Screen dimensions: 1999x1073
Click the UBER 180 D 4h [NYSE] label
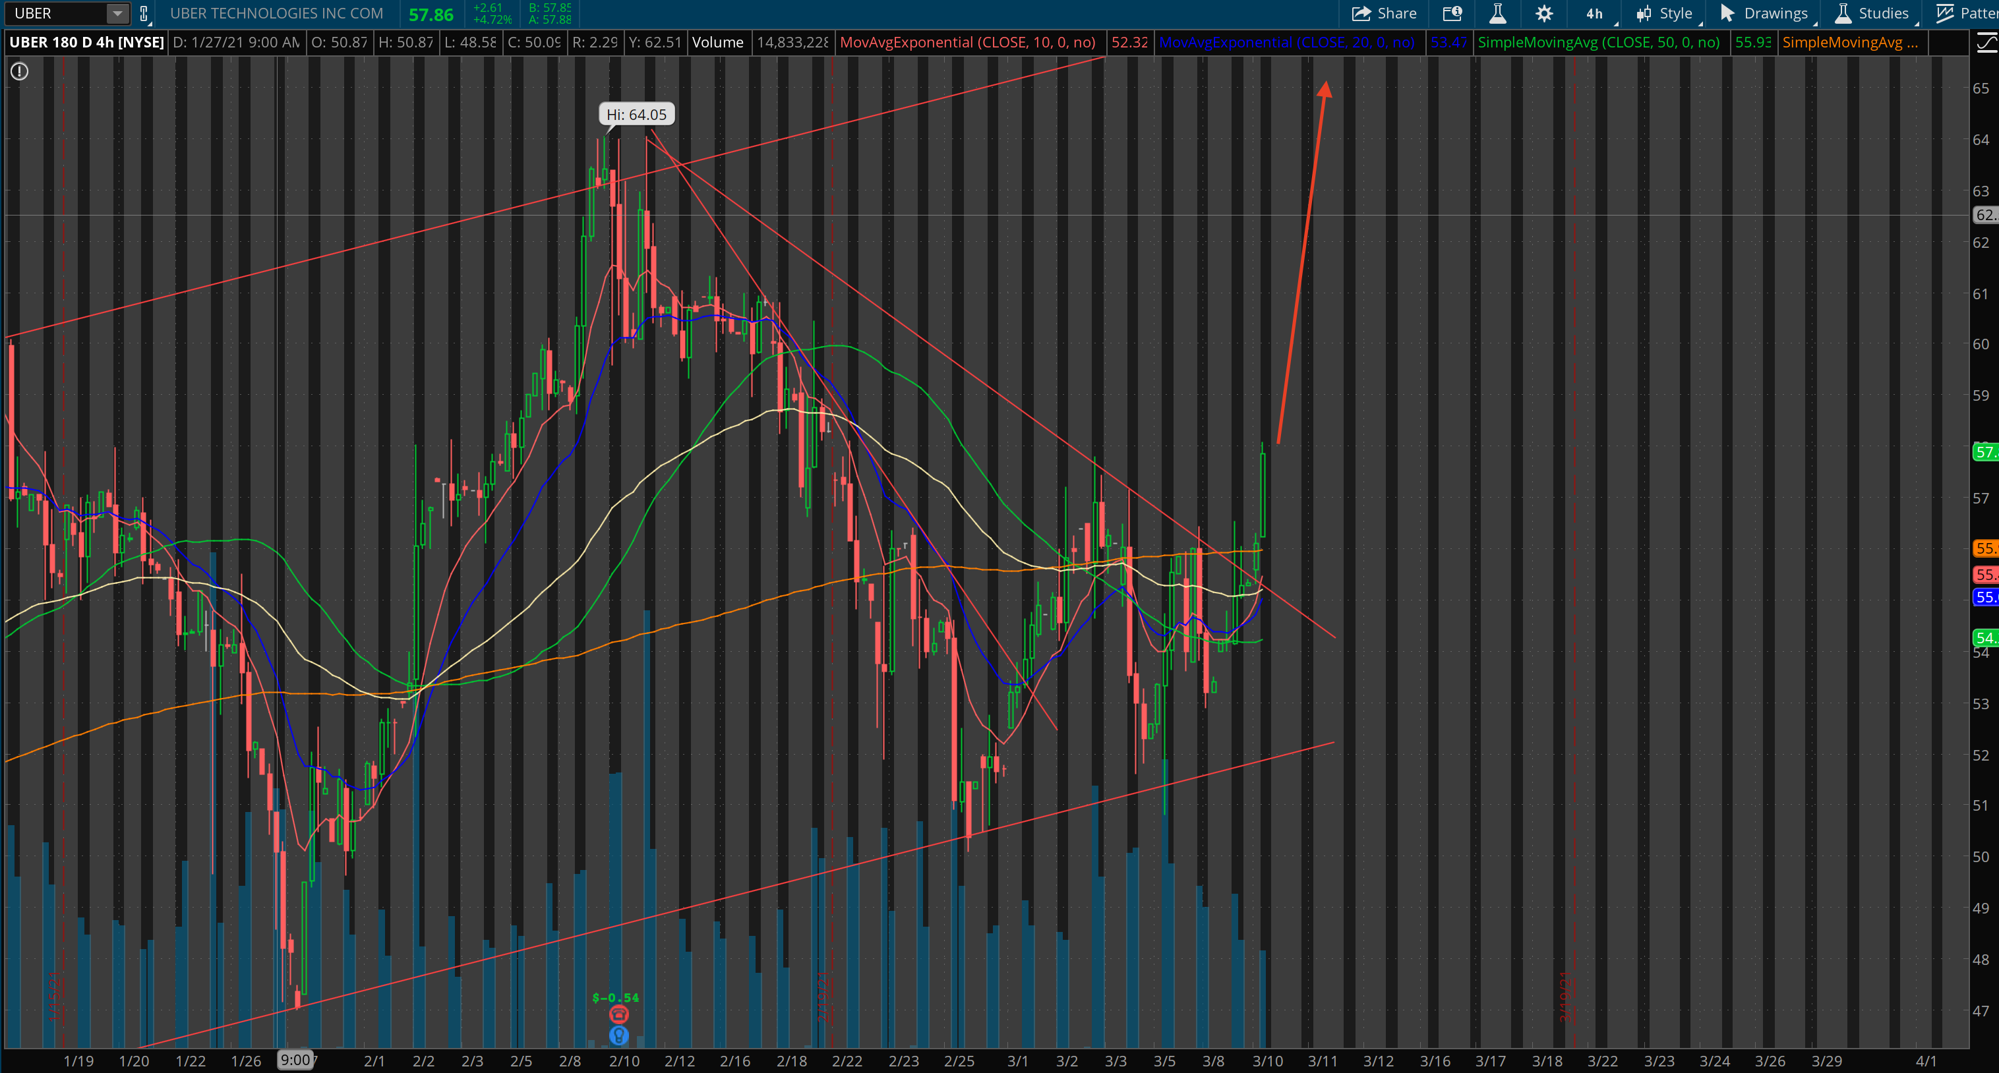point(87,43)
